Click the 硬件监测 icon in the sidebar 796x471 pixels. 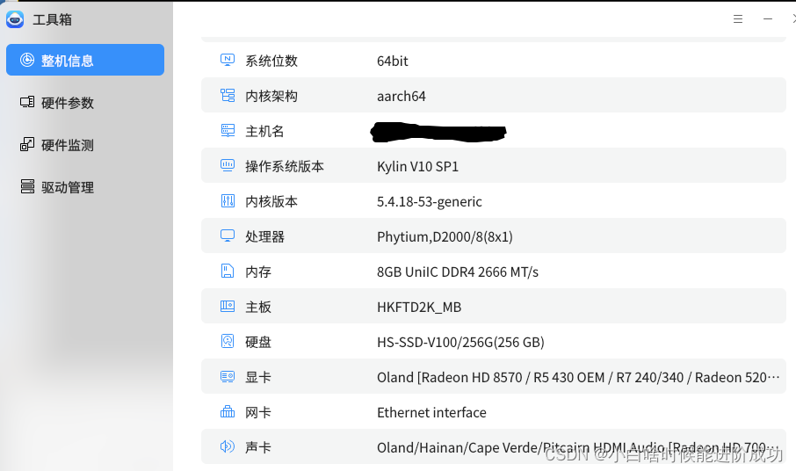point(27,145)
